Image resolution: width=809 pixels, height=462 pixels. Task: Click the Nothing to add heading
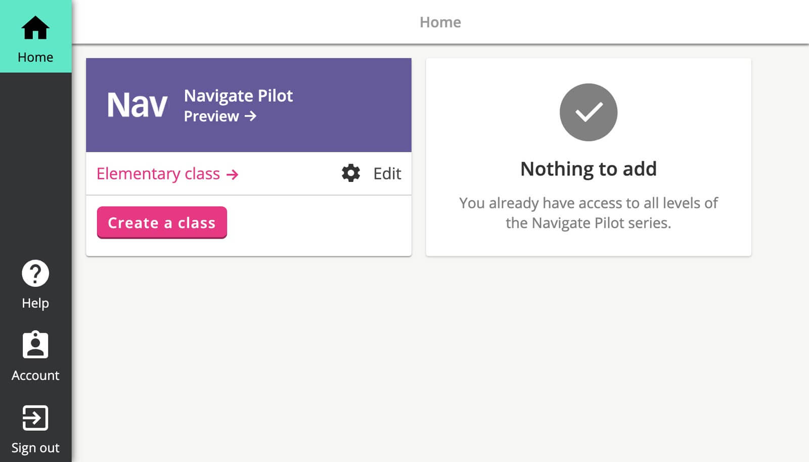588,169
